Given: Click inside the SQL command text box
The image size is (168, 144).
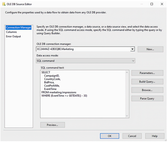Looking at the screenshot, I should click(83, 94).
